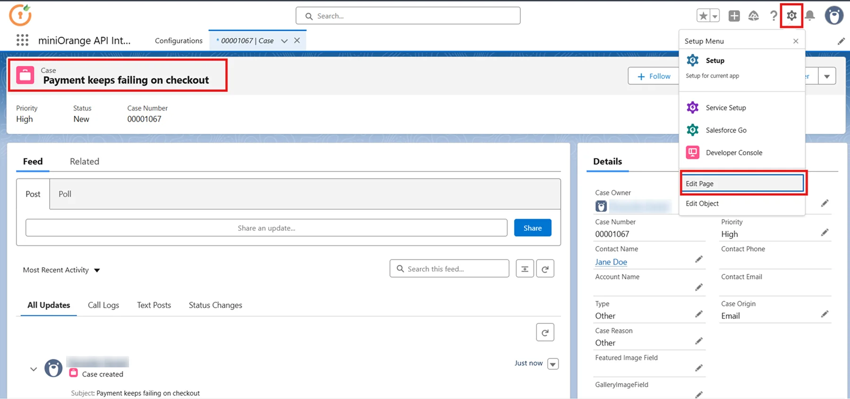Edit the Case Reason field
Screen dimensions: 850x399
tap(699, 341)
